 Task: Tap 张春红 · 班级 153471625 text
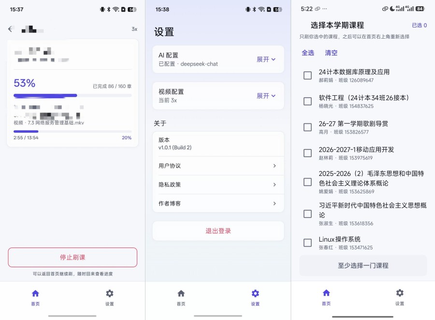346,247
